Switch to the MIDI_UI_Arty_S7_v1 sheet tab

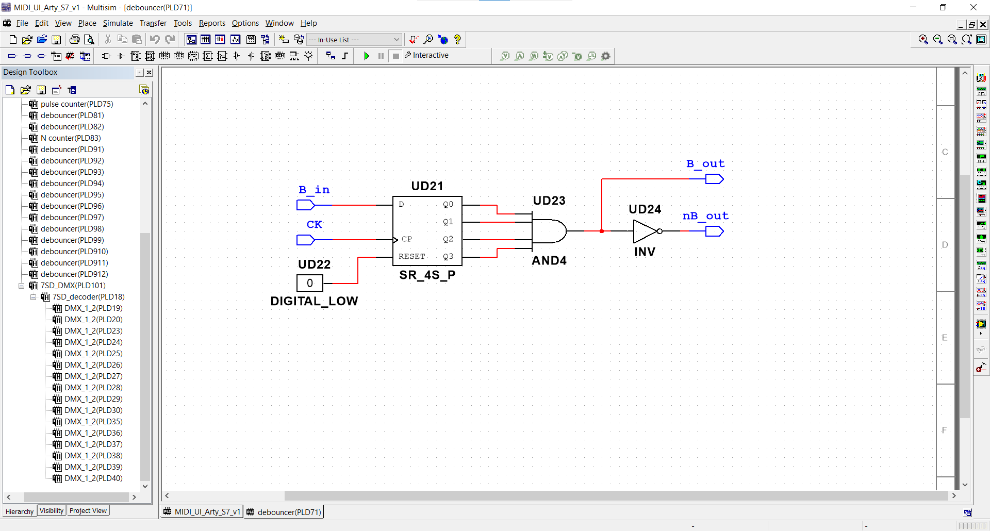[x=202, y=512]
